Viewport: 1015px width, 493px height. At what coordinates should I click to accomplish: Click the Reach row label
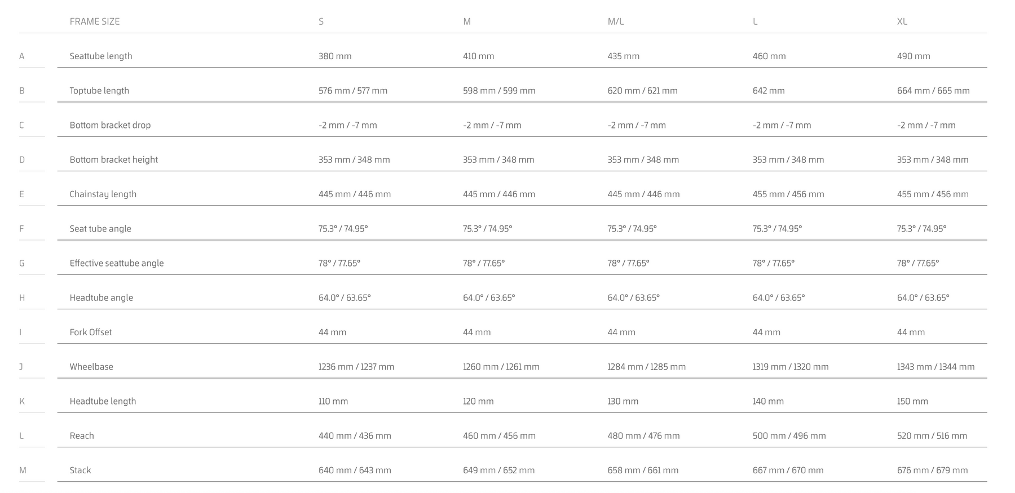(82, 436)
